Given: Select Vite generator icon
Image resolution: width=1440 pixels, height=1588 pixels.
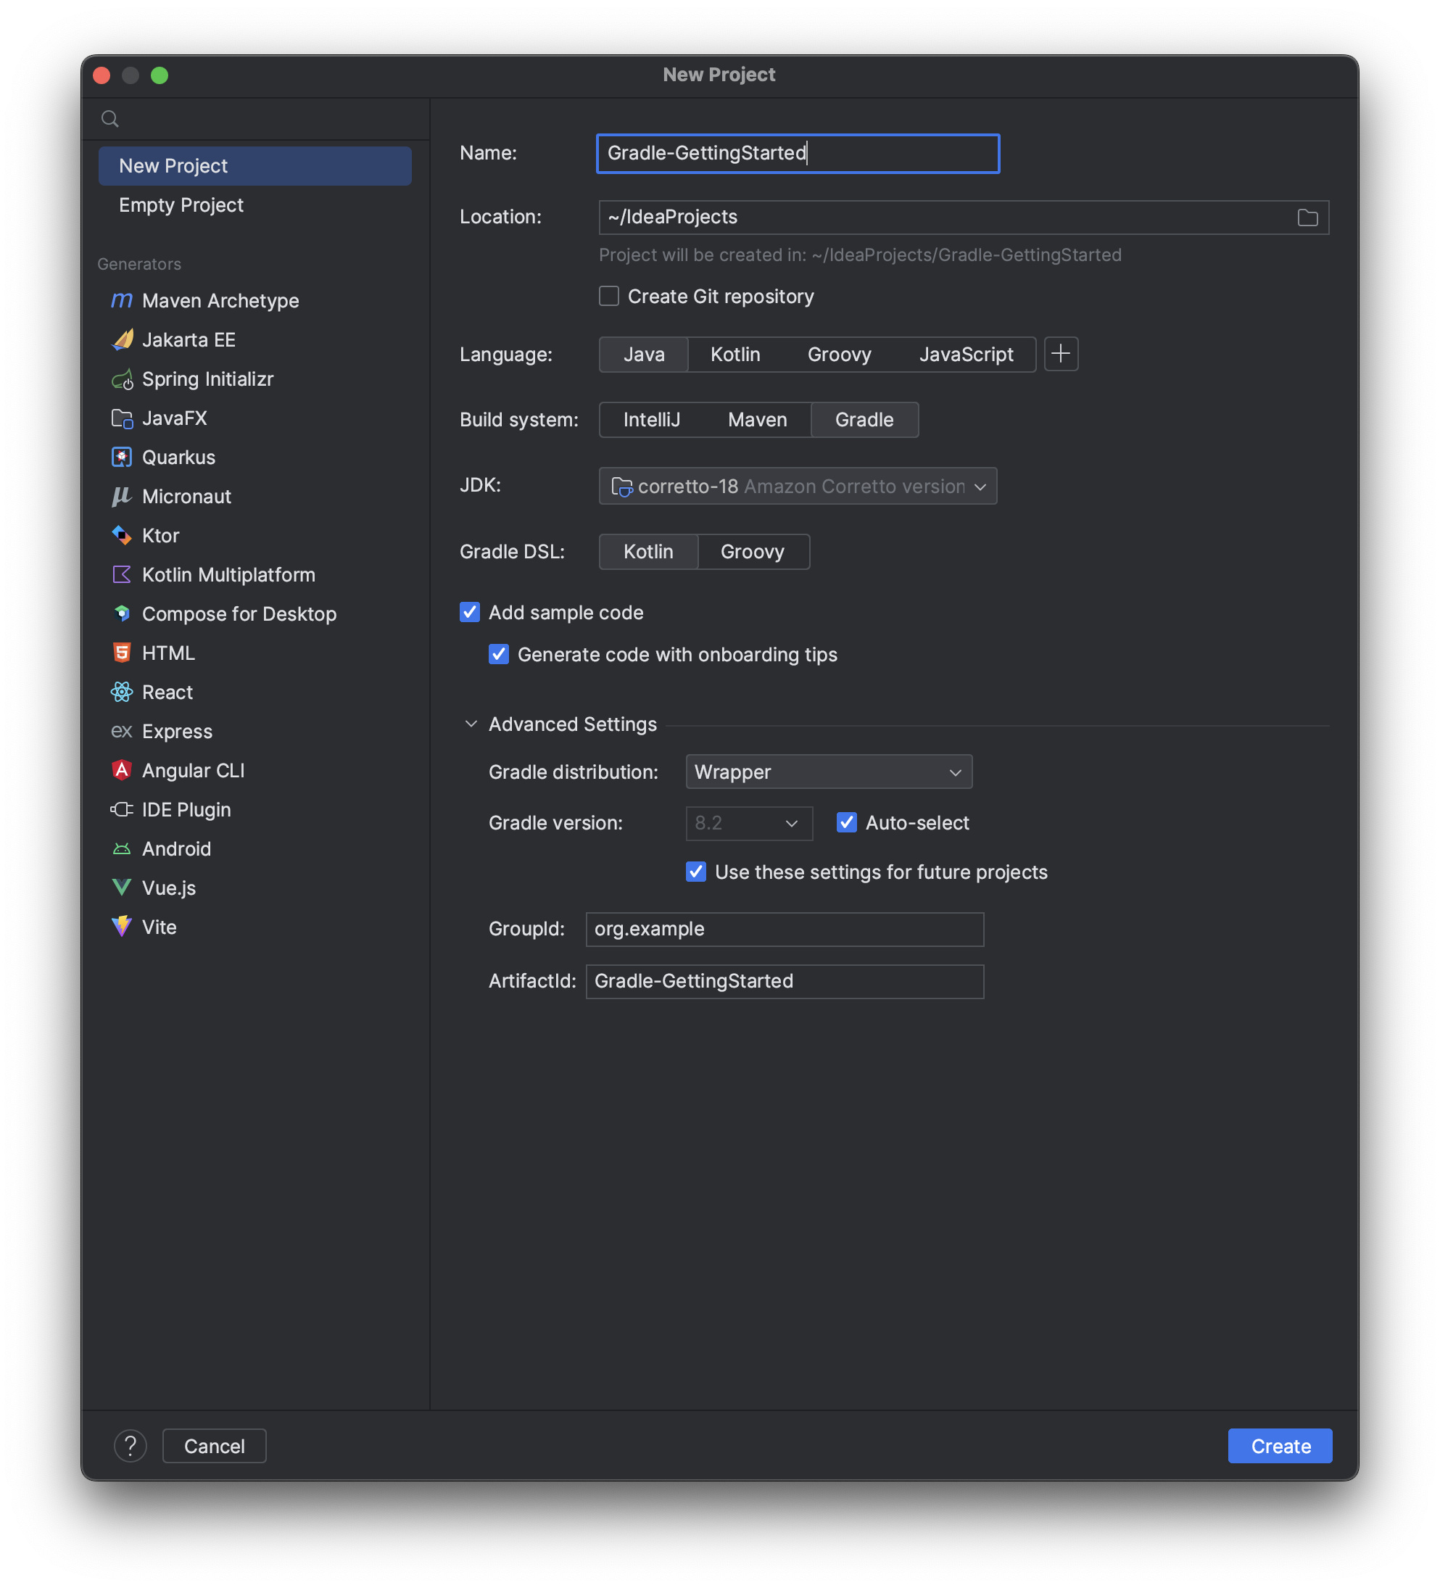Looking at the screenshot, I should click(x=122, y=927).
